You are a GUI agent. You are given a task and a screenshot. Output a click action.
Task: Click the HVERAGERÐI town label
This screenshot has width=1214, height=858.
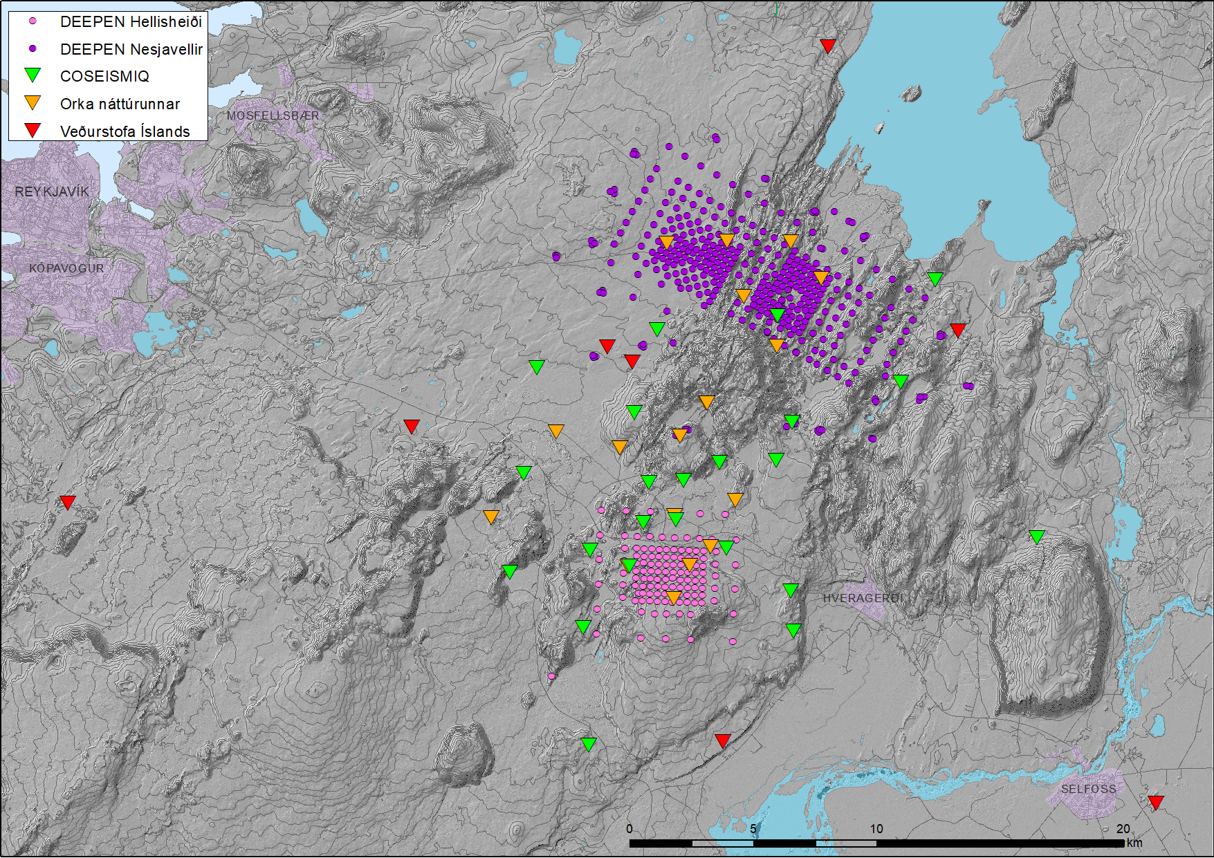pyautogui.click(x=863, y=598)
